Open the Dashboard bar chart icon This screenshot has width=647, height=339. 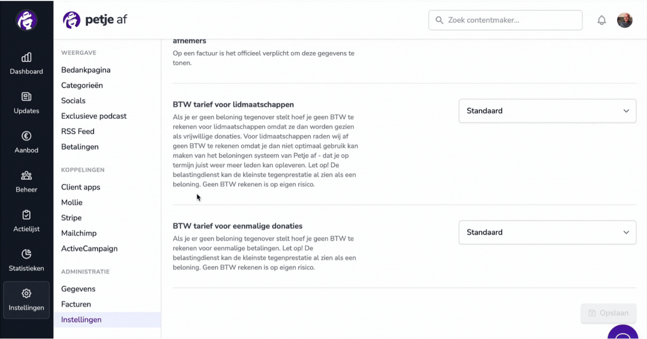pos(26,57)
